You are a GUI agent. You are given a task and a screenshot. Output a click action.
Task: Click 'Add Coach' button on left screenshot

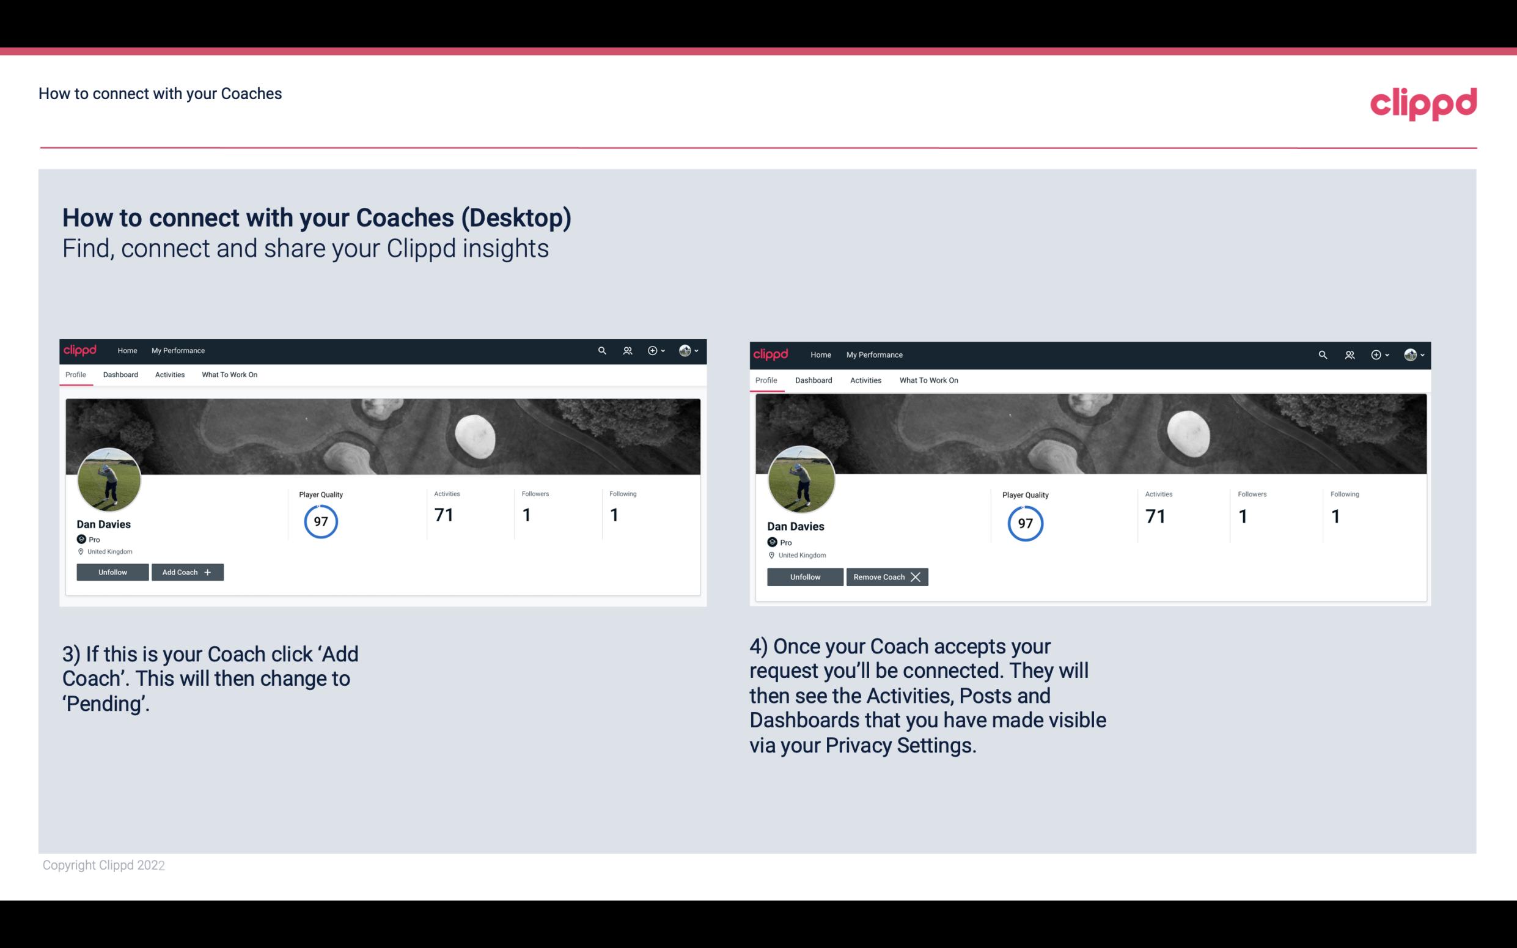[x=186, y=571]
